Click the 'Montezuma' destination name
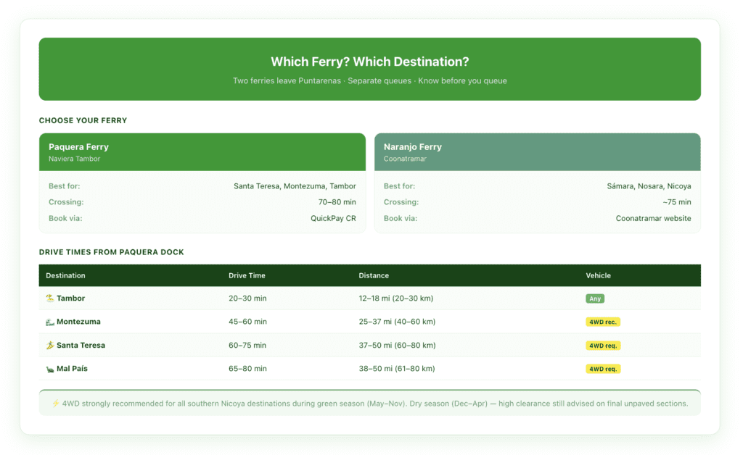Screen dimensions: 743x455 coord(78,322)
